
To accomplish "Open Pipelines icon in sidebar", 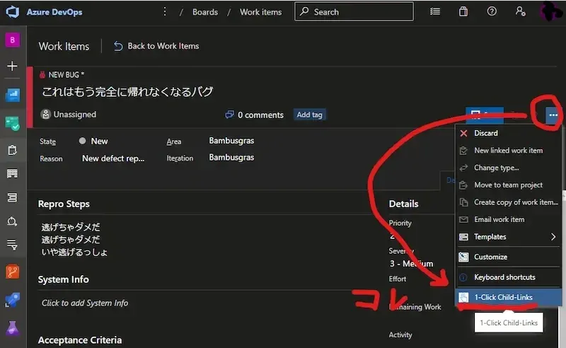I will [13, 300].
